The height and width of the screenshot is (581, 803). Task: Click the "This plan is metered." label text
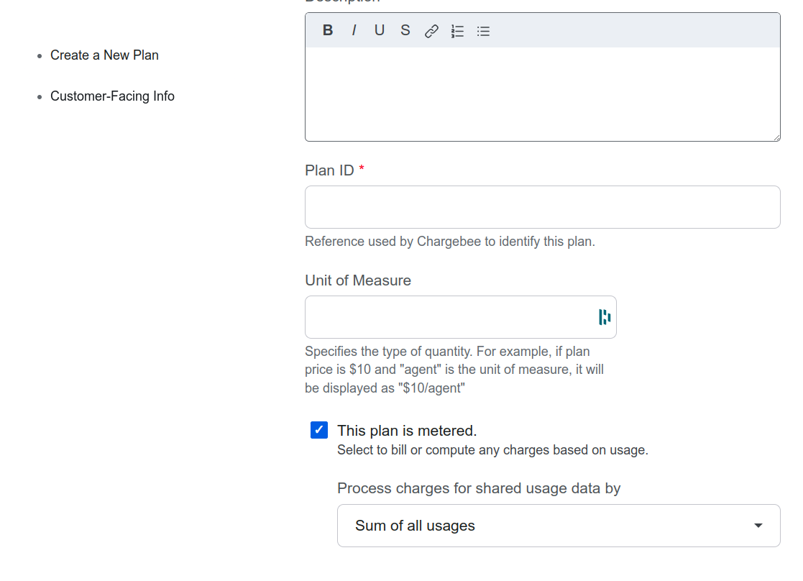407,431
